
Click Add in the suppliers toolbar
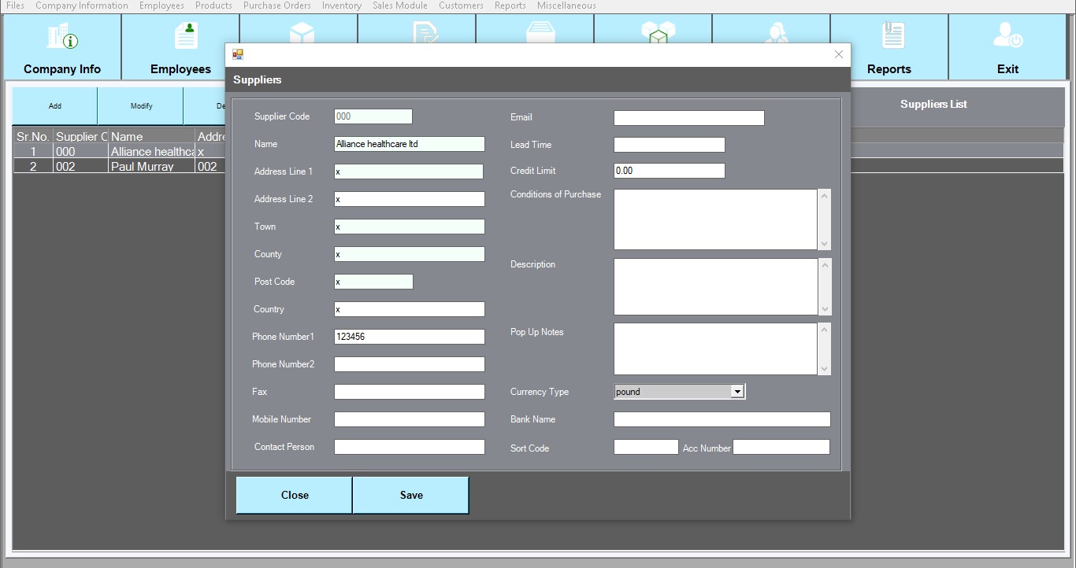pos(55,106)
